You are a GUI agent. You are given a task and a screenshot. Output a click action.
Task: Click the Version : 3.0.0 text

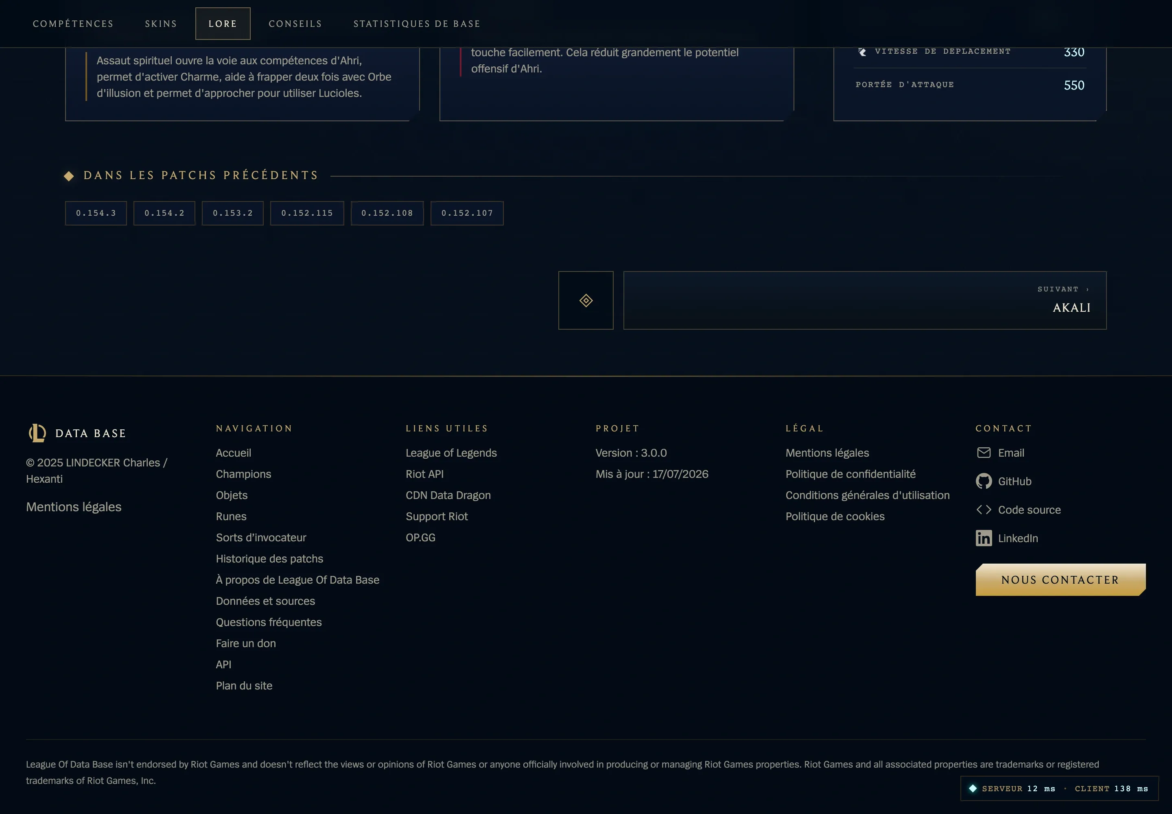point(631,453)
